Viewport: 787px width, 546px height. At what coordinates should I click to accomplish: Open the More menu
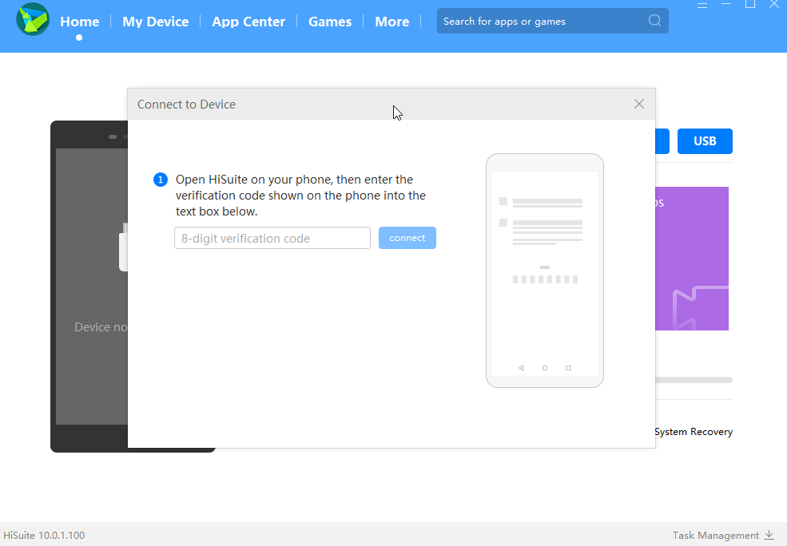click(392, 22)
